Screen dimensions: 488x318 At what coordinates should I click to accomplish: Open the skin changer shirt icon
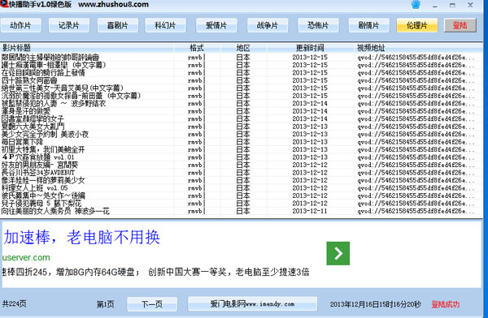(x=416, y=5)
